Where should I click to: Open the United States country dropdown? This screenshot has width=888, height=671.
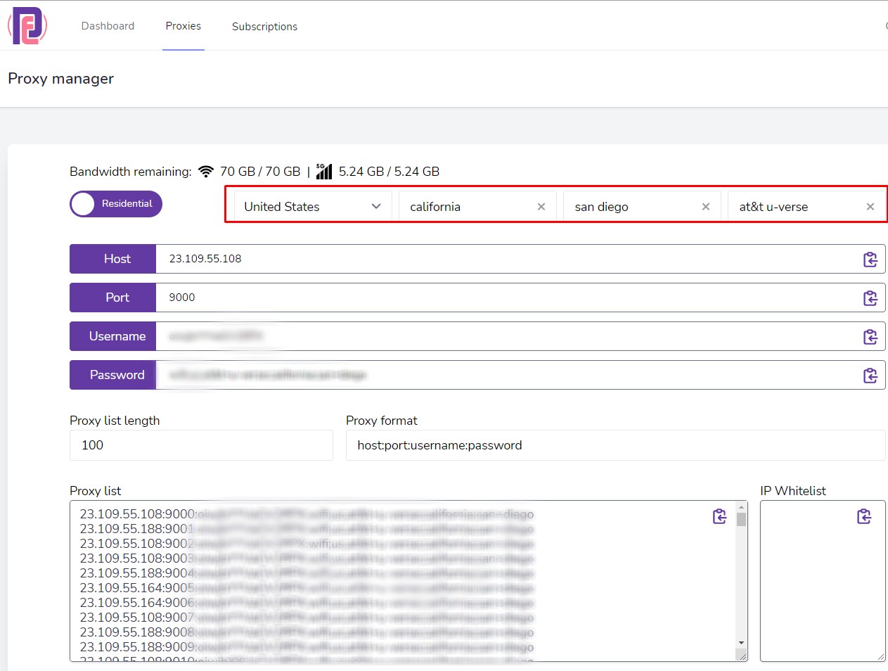tap(311, 206)
